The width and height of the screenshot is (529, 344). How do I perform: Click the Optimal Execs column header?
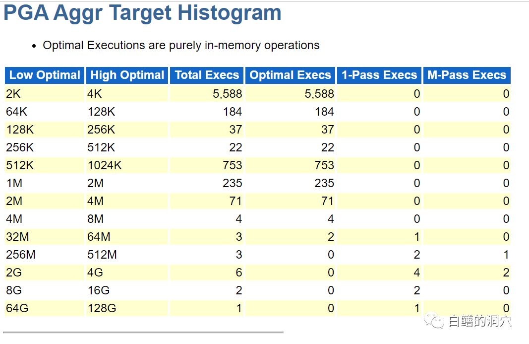(x=290, y=75)
